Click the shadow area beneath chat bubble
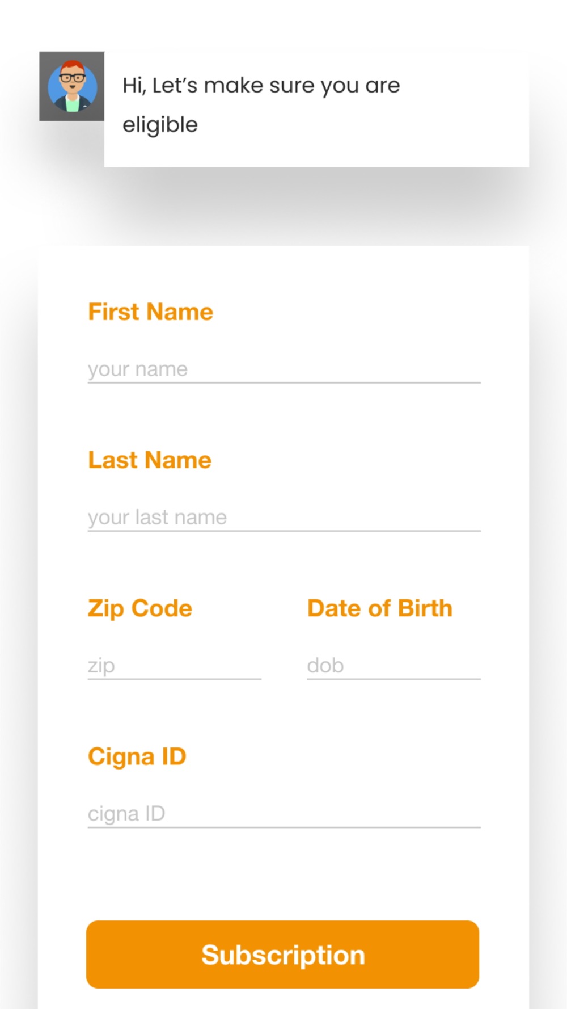Image resolution: width=567 pixels, height=1009 pixels. 316,199
